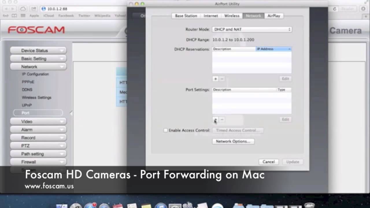
Task: Expand the Alarm section in Foscam
Action: pos(38,130)
